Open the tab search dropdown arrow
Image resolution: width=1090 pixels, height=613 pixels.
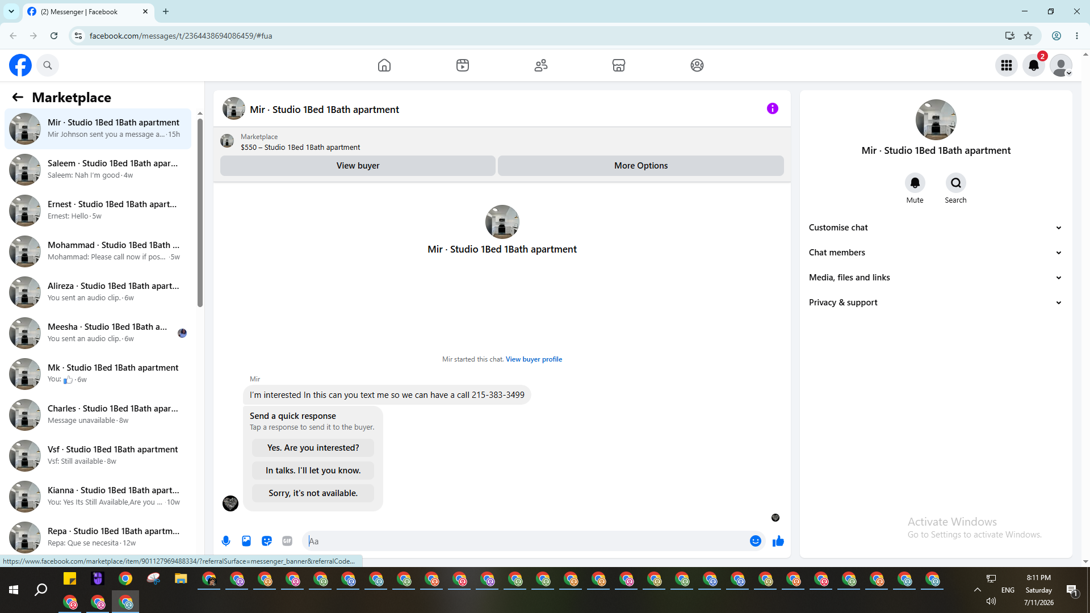click(x=11, y=11)
